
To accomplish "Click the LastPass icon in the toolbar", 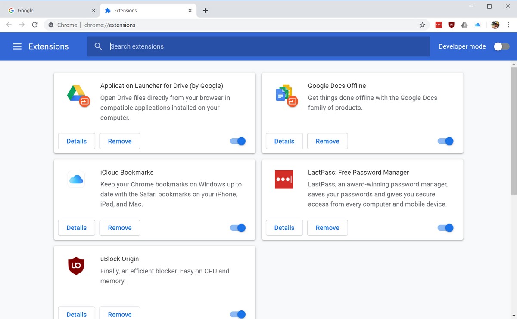I will click(439, 25).
